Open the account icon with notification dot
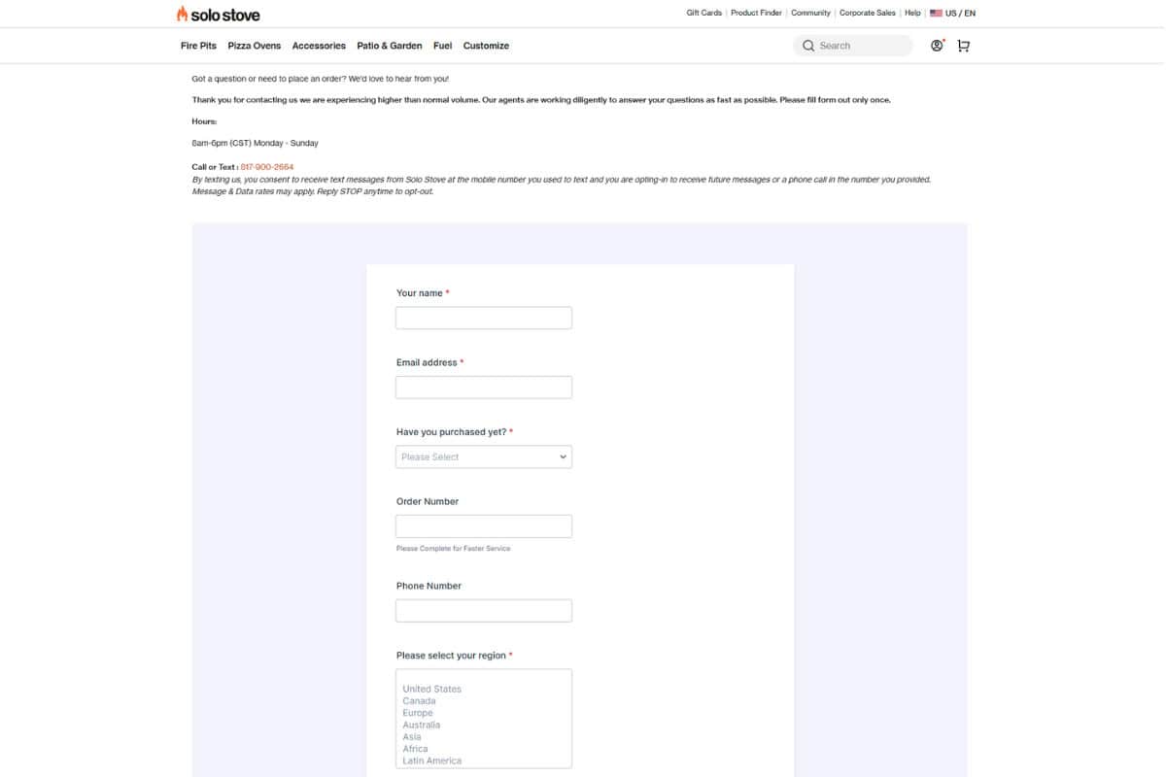 [x=935, y=46]
